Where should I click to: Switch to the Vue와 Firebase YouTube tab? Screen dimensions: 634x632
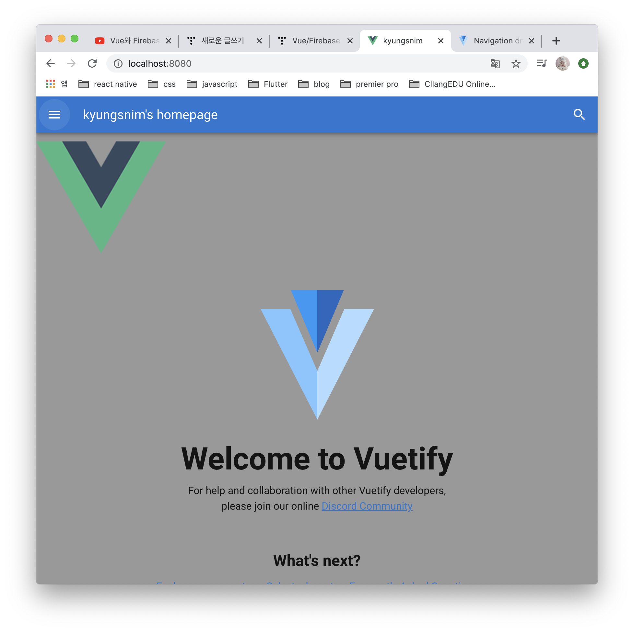tap(133, 41)
